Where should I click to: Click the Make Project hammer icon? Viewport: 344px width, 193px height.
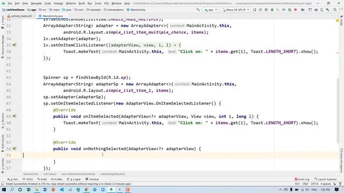tap(198, 10)
